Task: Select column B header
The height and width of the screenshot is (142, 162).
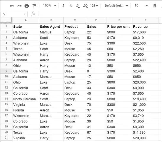Action: 51,20
